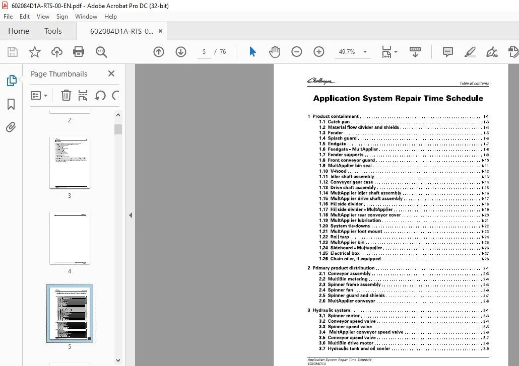Open the Sign menu

coord(62,17)
